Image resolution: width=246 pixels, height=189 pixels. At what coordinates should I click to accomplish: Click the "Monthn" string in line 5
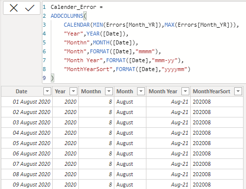(x=77, y=42)
